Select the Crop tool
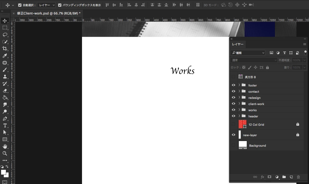309x184 pixels. click(5, 49)
